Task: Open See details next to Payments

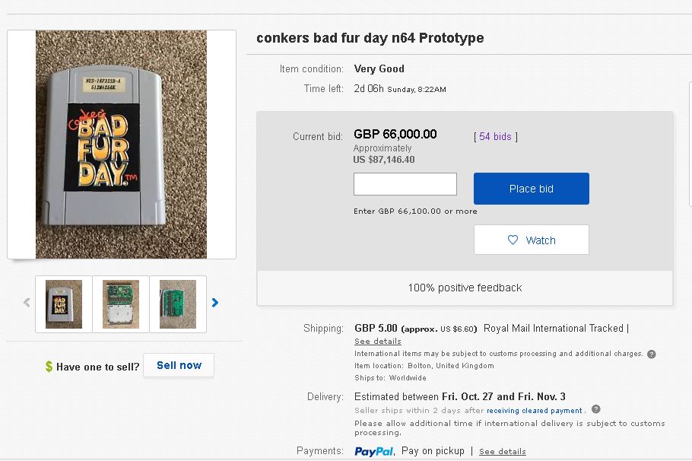Action: click(503, 452)
